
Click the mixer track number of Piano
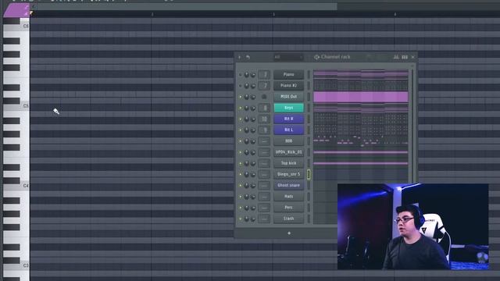[x=264, y=75]
